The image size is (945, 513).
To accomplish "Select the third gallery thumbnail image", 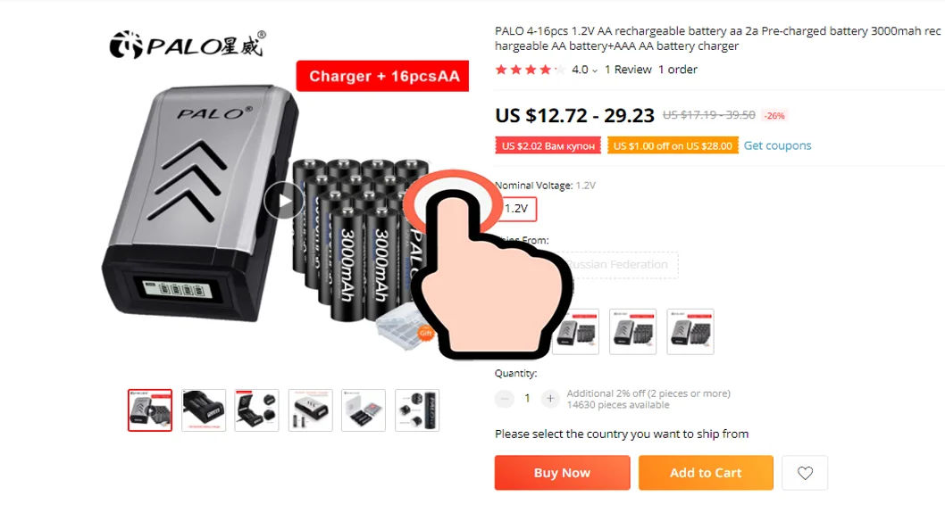I will (256, 410).
